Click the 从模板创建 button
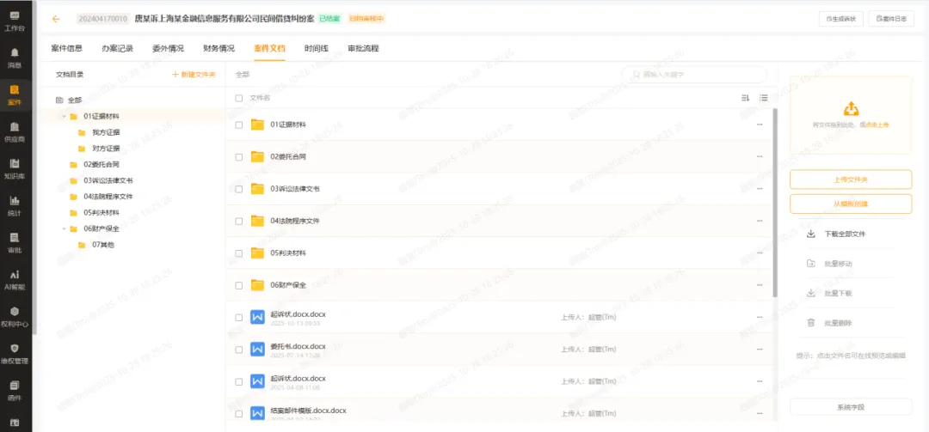This screenshot has height=432, width=929. point(850,204)
